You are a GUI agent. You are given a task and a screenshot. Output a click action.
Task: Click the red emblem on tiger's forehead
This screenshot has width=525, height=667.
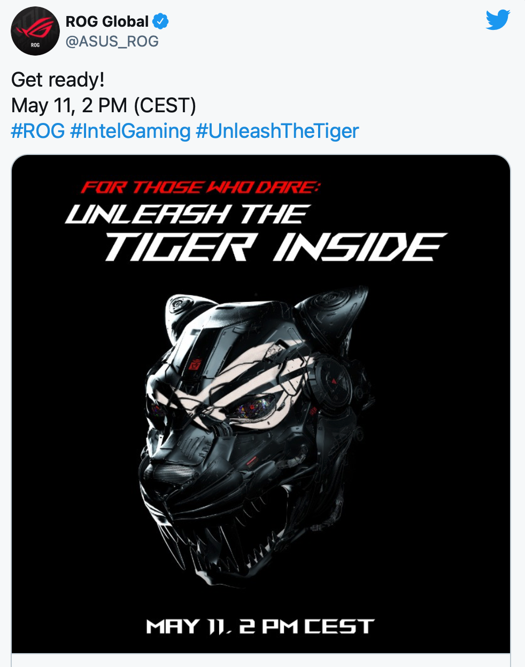(195, 364)
